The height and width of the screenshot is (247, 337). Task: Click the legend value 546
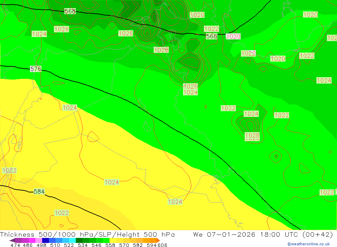pyautogui.click(x=96, y=245)
